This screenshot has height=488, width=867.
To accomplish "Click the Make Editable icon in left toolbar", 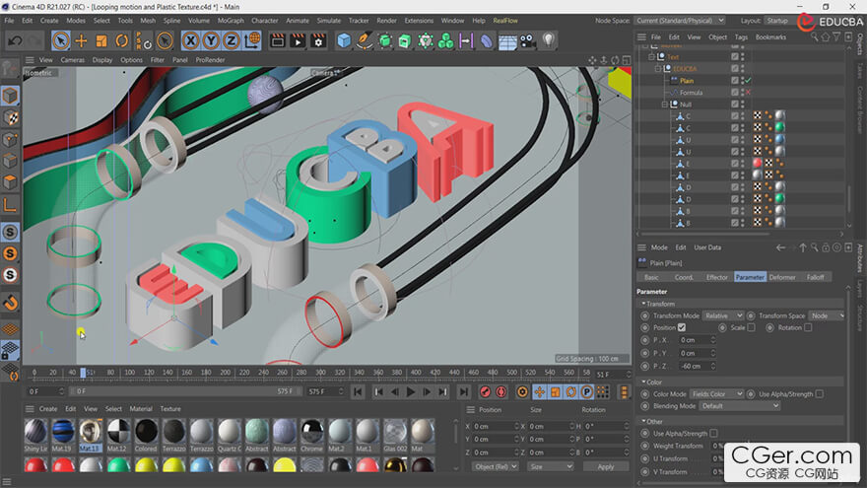I will [x=10, y=68].
